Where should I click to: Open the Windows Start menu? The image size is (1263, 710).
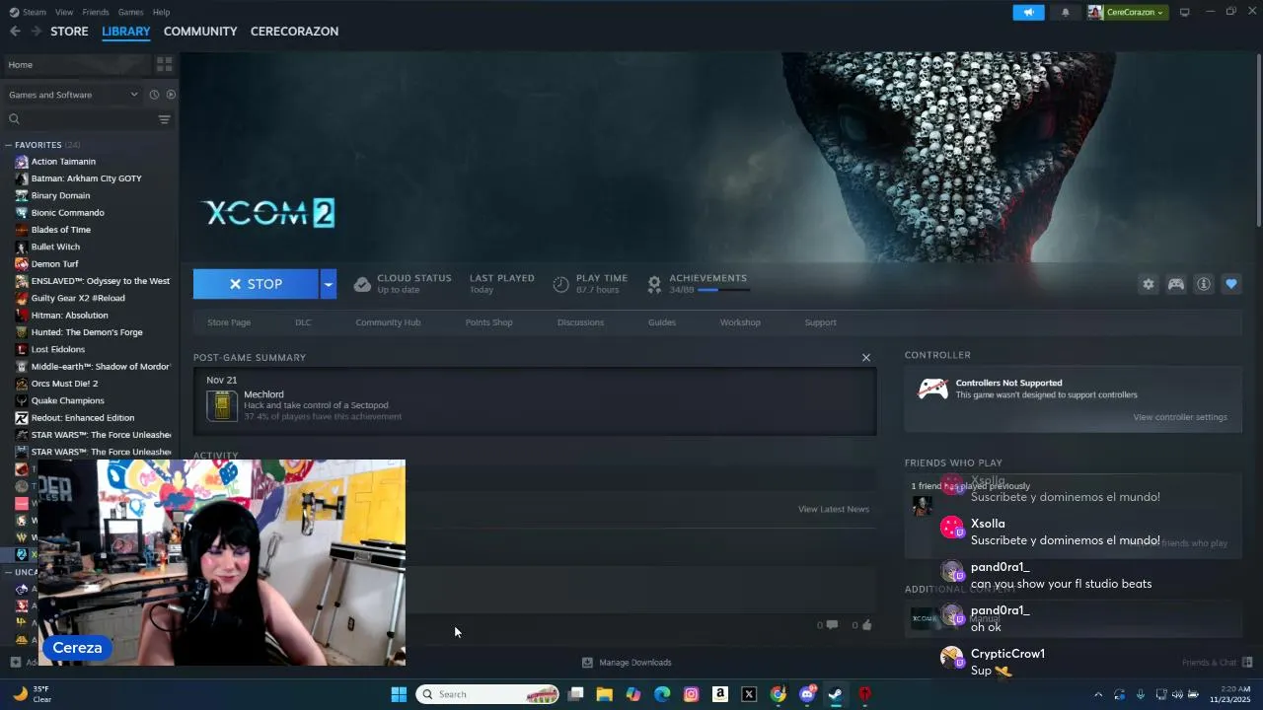pyautogui.click(x=399, y=694)
